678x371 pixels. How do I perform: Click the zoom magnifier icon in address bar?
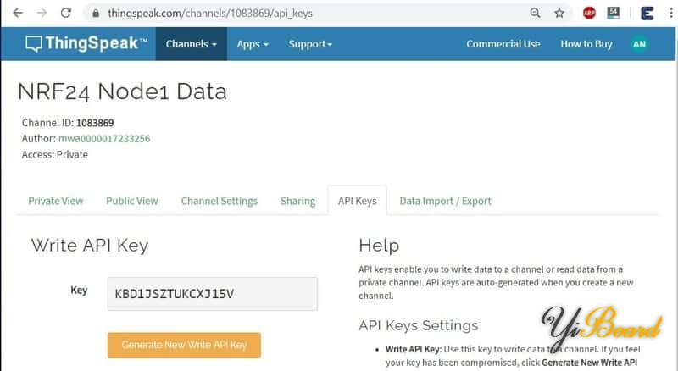click(535, 13)
